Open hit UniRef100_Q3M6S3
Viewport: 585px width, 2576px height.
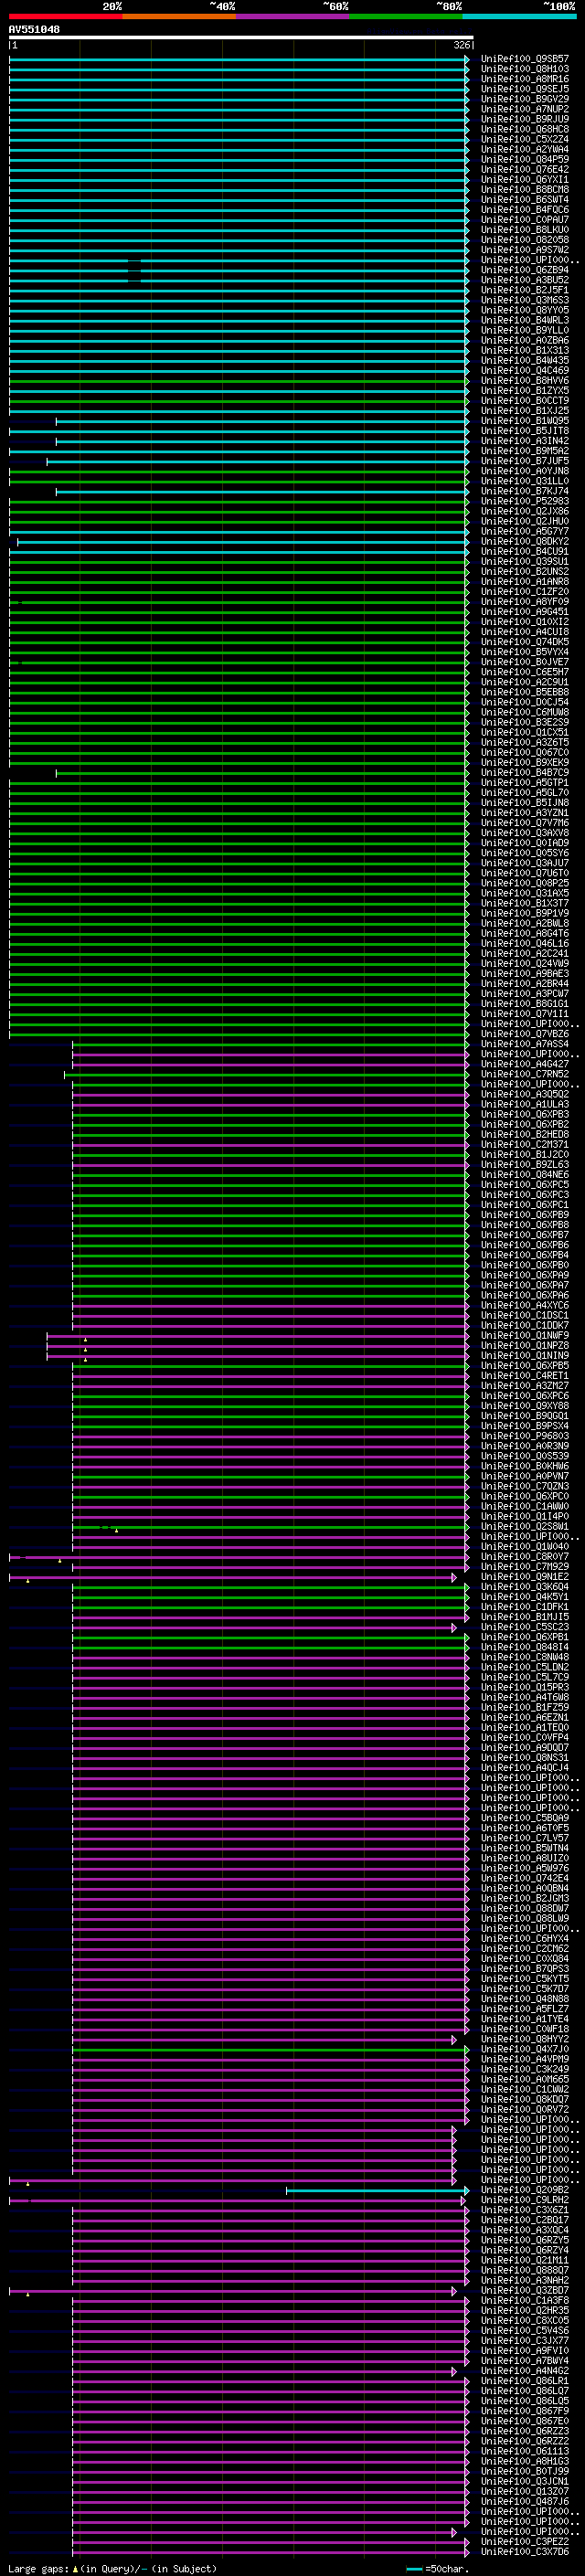click(x=525, y=300)
